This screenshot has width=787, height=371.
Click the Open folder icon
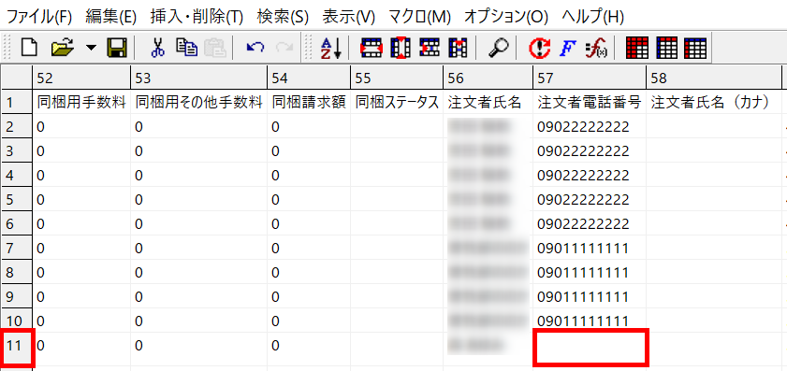tap(63, 48)
